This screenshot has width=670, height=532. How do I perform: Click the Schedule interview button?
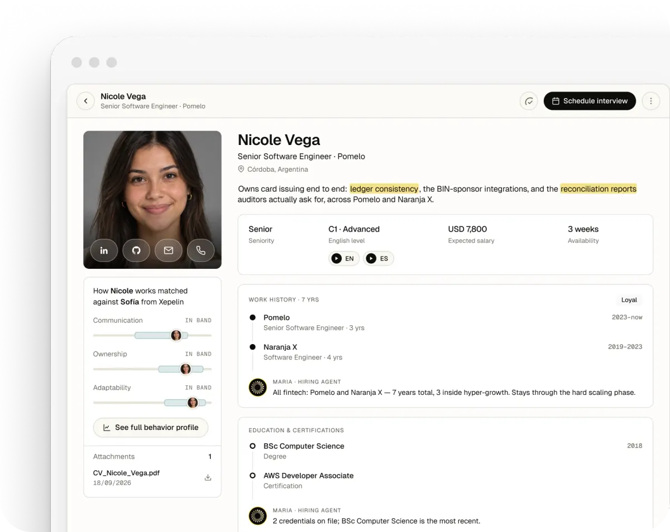(590, 101)
